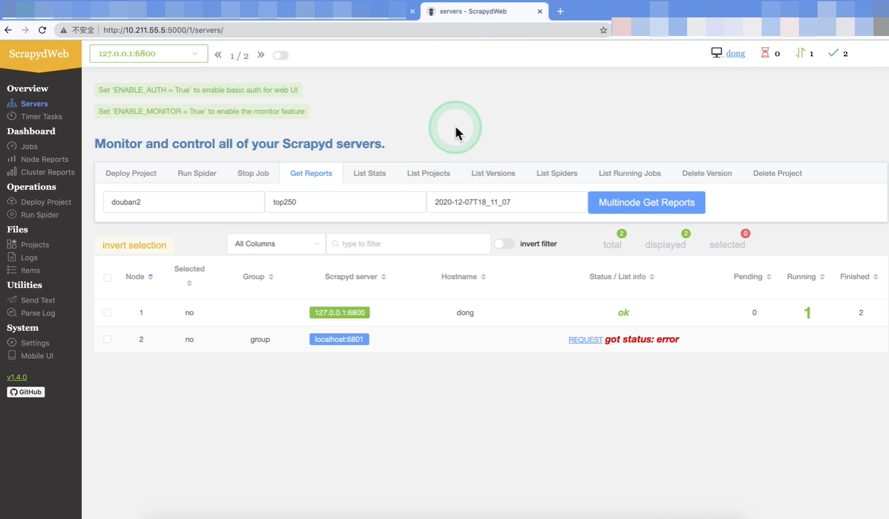
Task: Toggle the switch next to node pager
Action: 281,55
